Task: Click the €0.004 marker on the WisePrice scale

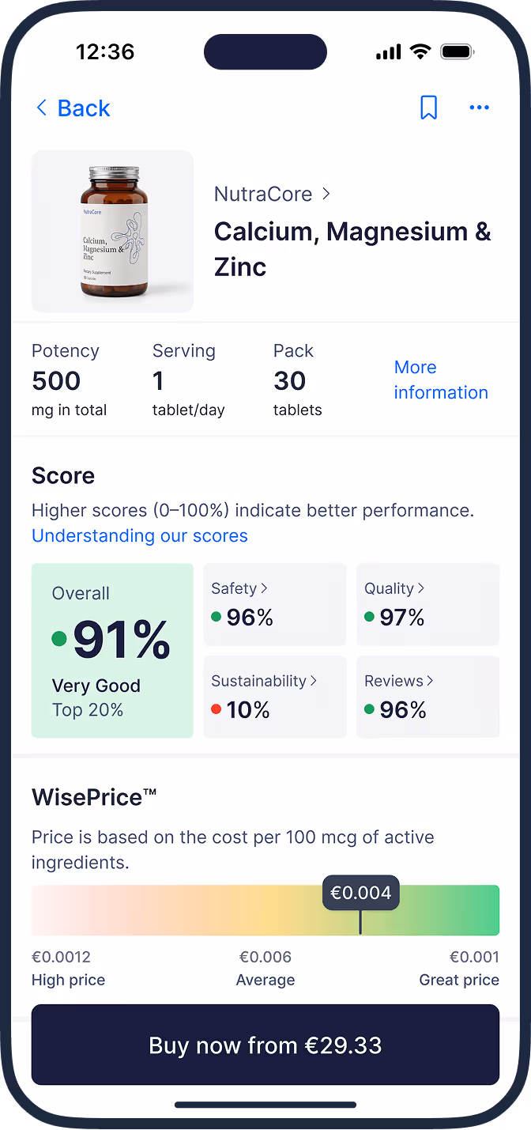Action: click(360, 892)
